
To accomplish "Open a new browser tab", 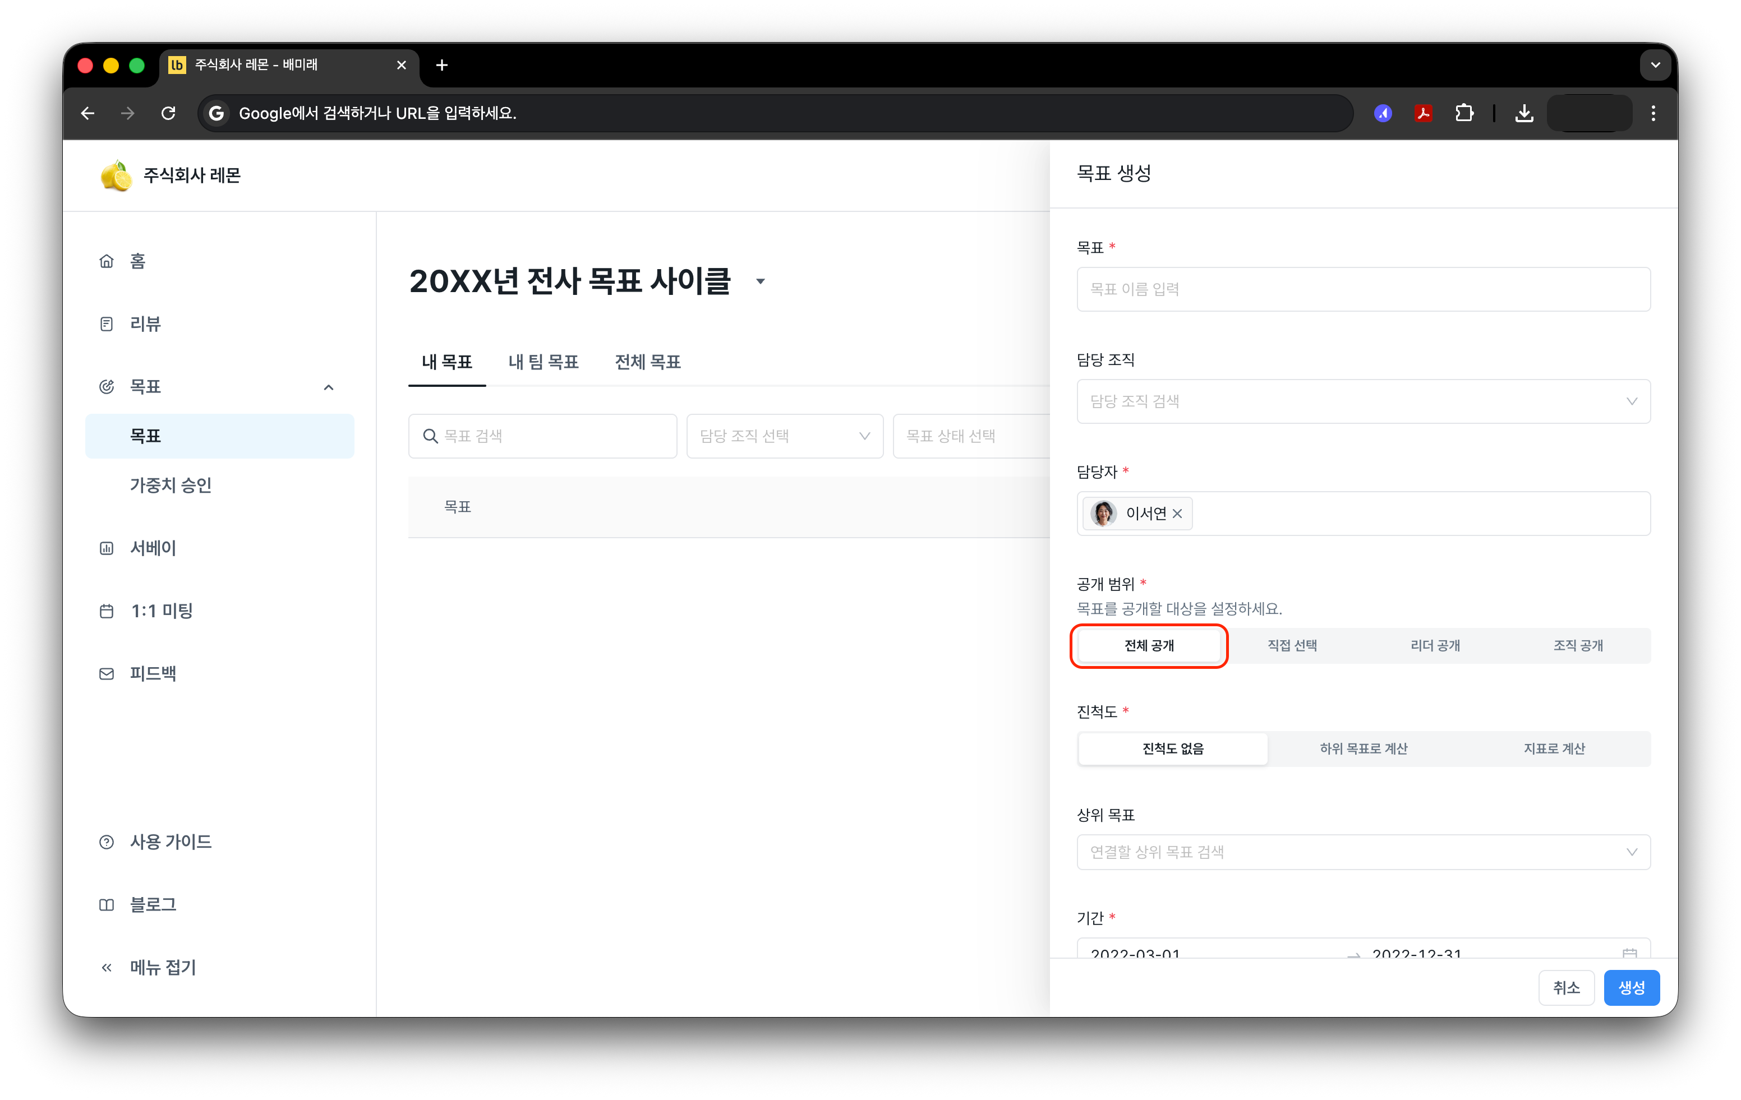I will 442,65.
